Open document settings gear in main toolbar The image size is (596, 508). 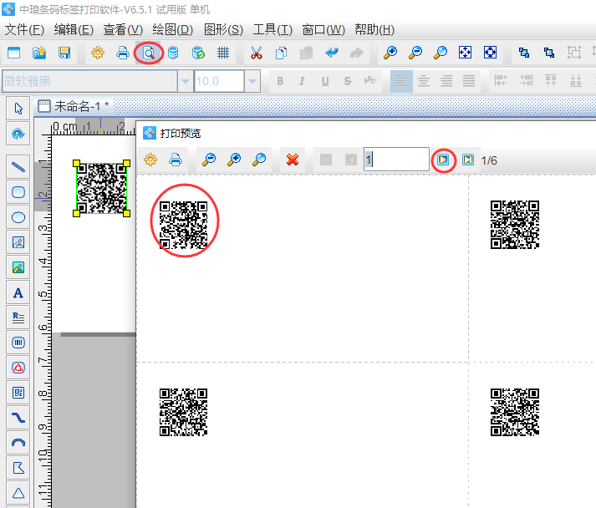click(98, 53)
